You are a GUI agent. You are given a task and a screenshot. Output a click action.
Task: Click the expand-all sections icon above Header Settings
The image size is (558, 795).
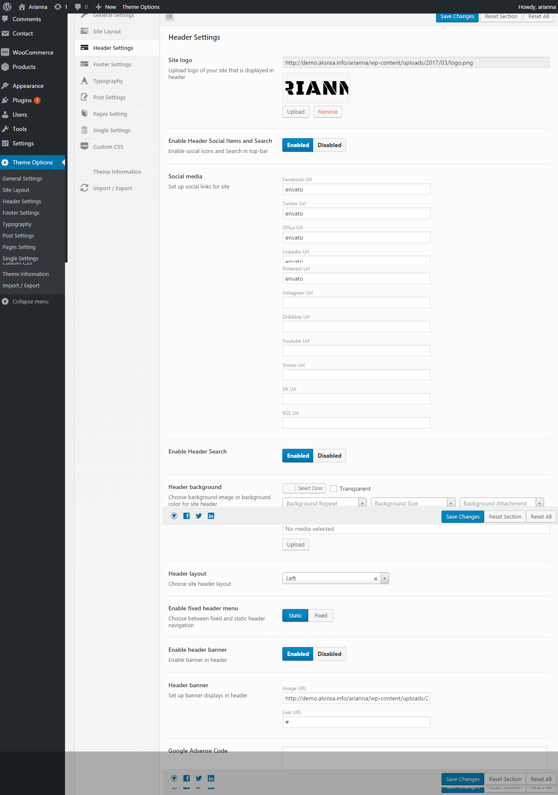(170, 16)
